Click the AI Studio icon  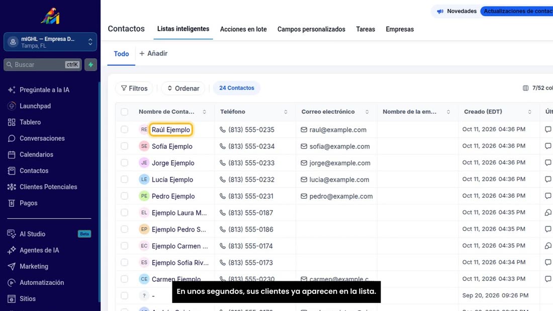[12, 234]
